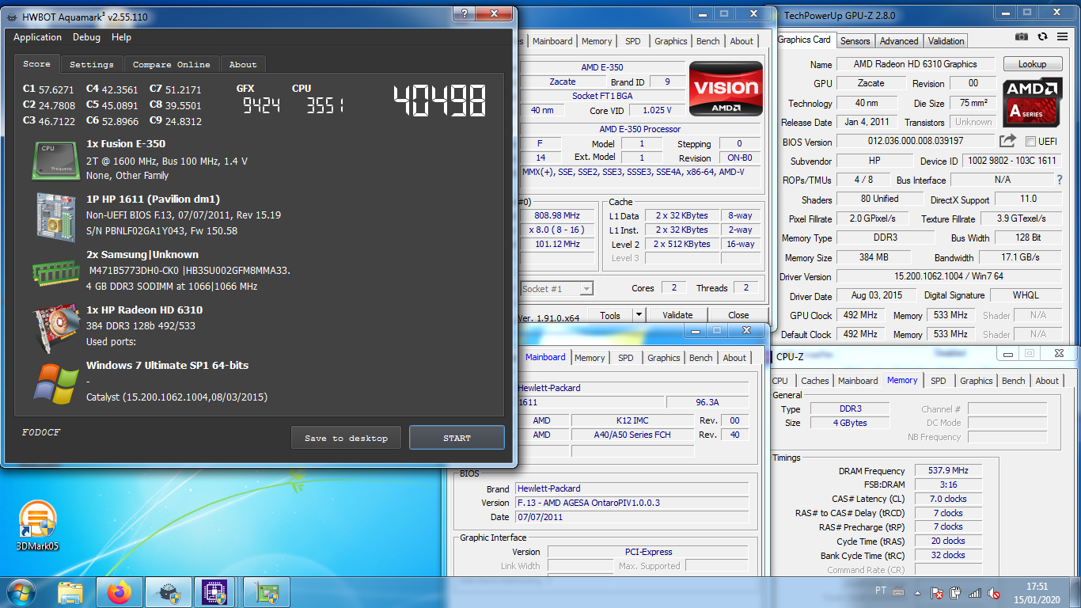
Task: Click the power tray icon
Action: [956, 592]
